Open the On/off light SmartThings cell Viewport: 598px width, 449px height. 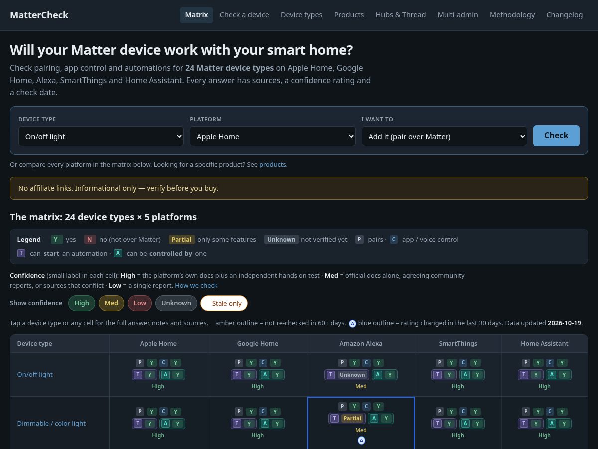point(458,374)
